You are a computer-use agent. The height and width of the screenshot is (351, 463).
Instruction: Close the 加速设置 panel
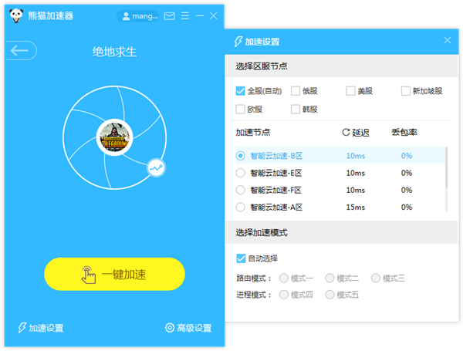pos(447,41)
